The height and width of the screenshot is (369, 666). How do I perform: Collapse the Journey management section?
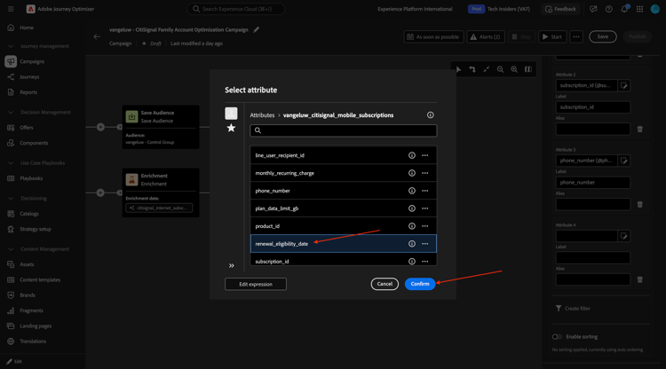(10, 46)
